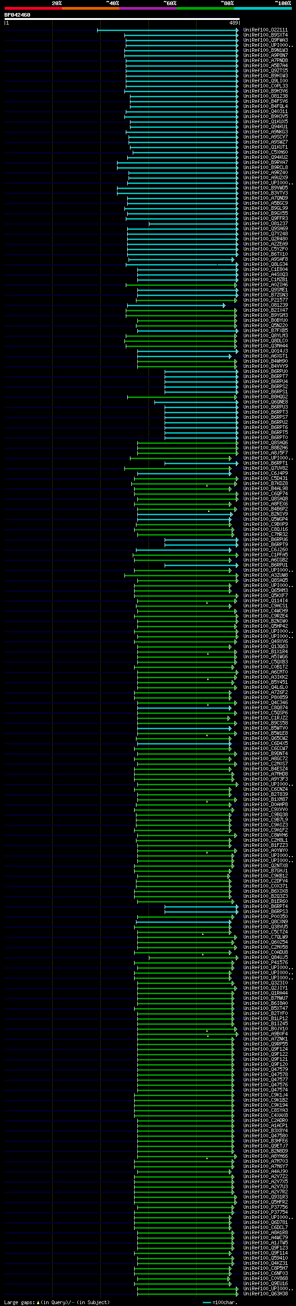This screenshot has height=1306, width=296.
Task: Select hit label UniRef100_P41576
Action: point(265,962)
